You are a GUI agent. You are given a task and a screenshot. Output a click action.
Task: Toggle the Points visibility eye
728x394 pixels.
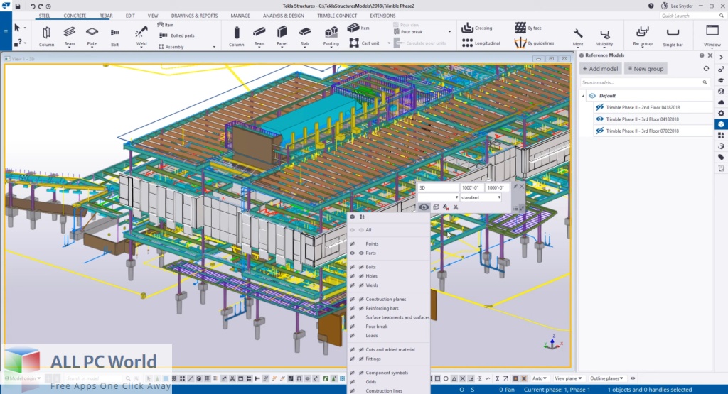353,243
